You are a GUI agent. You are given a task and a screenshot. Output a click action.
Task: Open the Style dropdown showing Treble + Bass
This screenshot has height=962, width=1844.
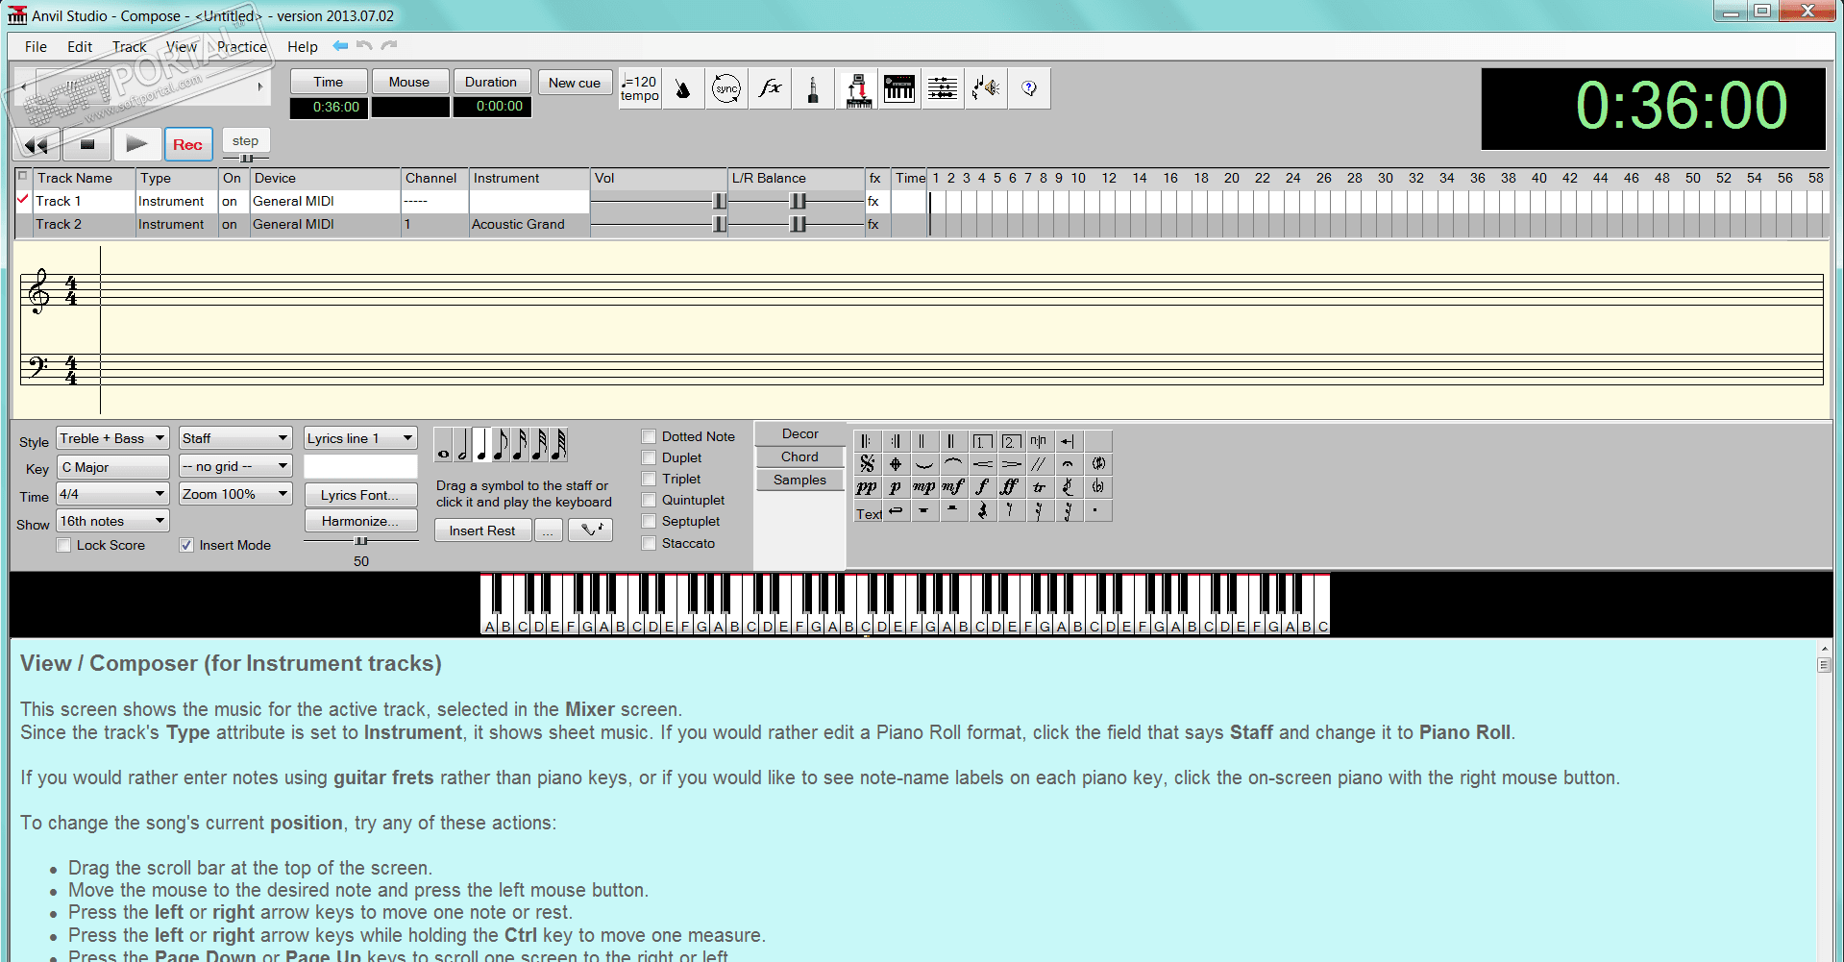coord(112,438)
